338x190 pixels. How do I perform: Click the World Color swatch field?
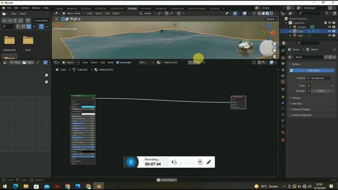pos(321,85)
